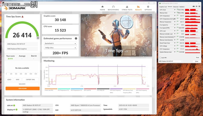Open the GPU Load sensor dropdown arrow

tap(175, 31)
